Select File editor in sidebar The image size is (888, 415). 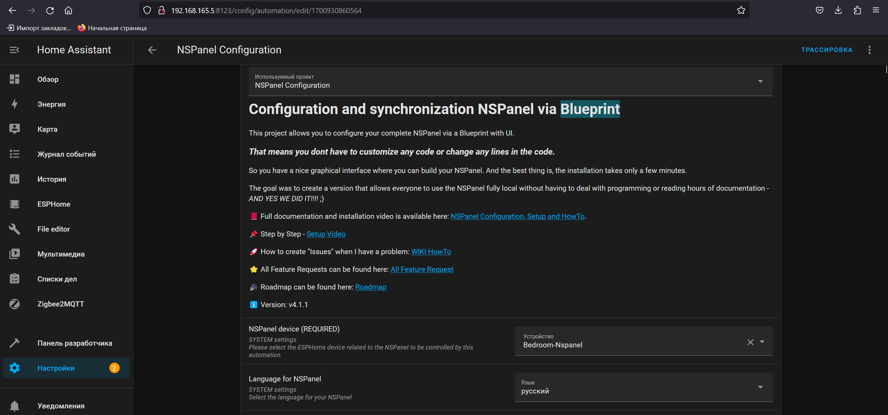tap(53, 229)
